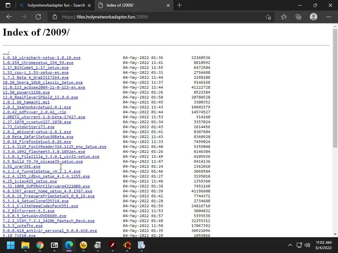Viewport: 338px width, 253px height.
Task: Open the 3.91_wrar391.exe link
Action: (x=21, y=166)
